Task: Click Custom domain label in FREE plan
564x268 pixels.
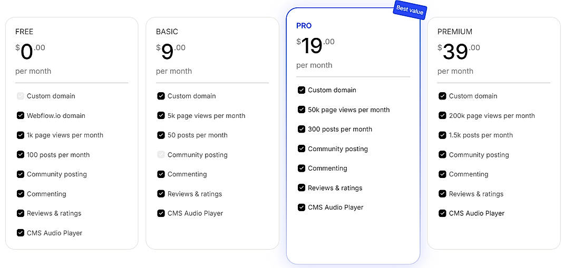Action: [51, 96]
